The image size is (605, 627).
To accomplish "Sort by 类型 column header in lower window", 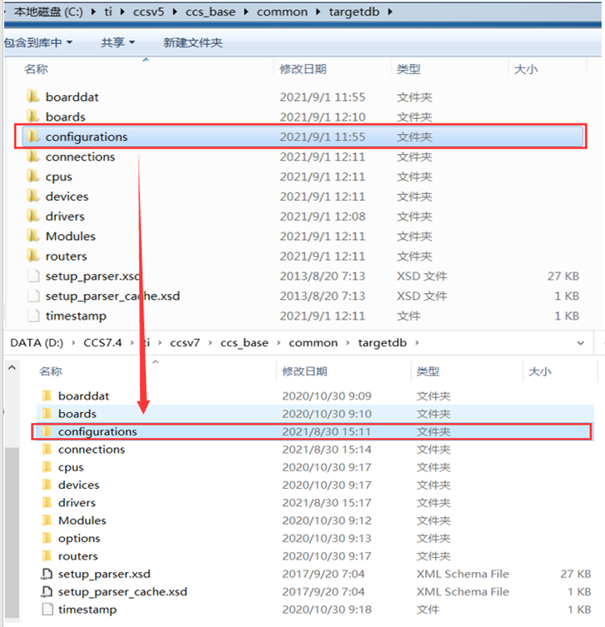I will pyautogui.click(x=427, y=371).
